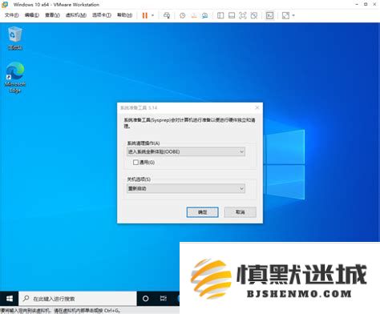Enter full screen mode from the VMware toolbar
The width and height of the screenshot is (380, 314).
click(243, 15)
